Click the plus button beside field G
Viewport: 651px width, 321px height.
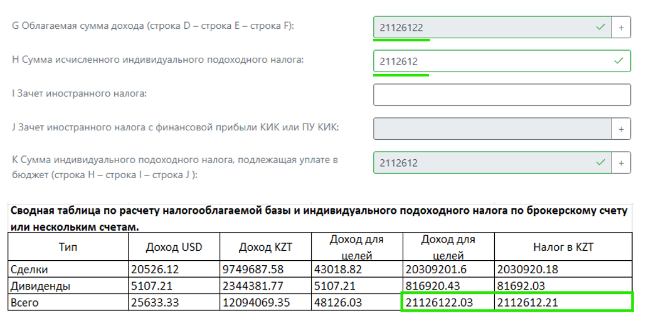pyautogui.click(x=621, y=28)
